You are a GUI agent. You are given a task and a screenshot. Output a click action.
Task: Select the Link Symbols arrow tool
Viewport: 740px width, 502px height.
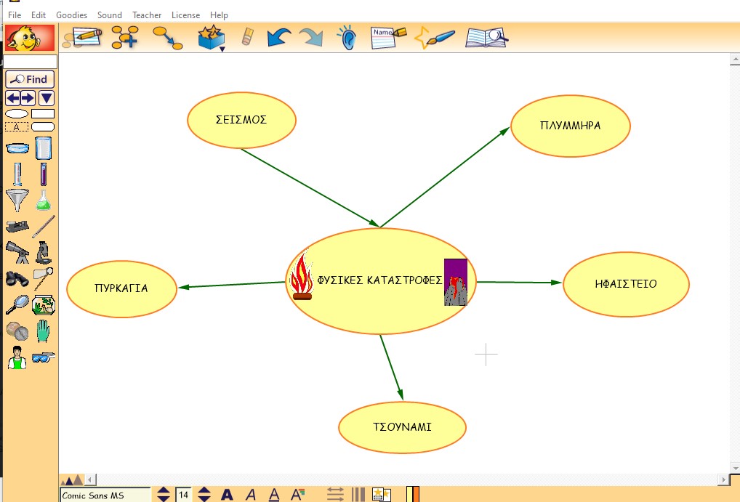tap(166, 37)
